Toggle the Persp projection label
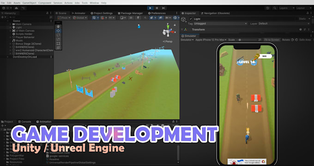 point(168,41)
